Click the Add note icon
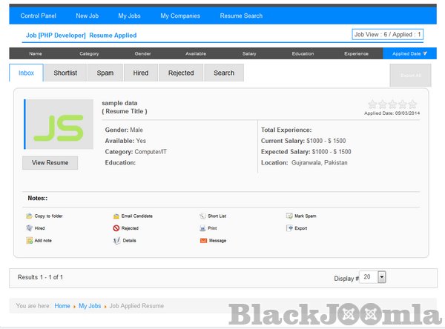Viewport: 445px width, 329px height. [29, 241]
